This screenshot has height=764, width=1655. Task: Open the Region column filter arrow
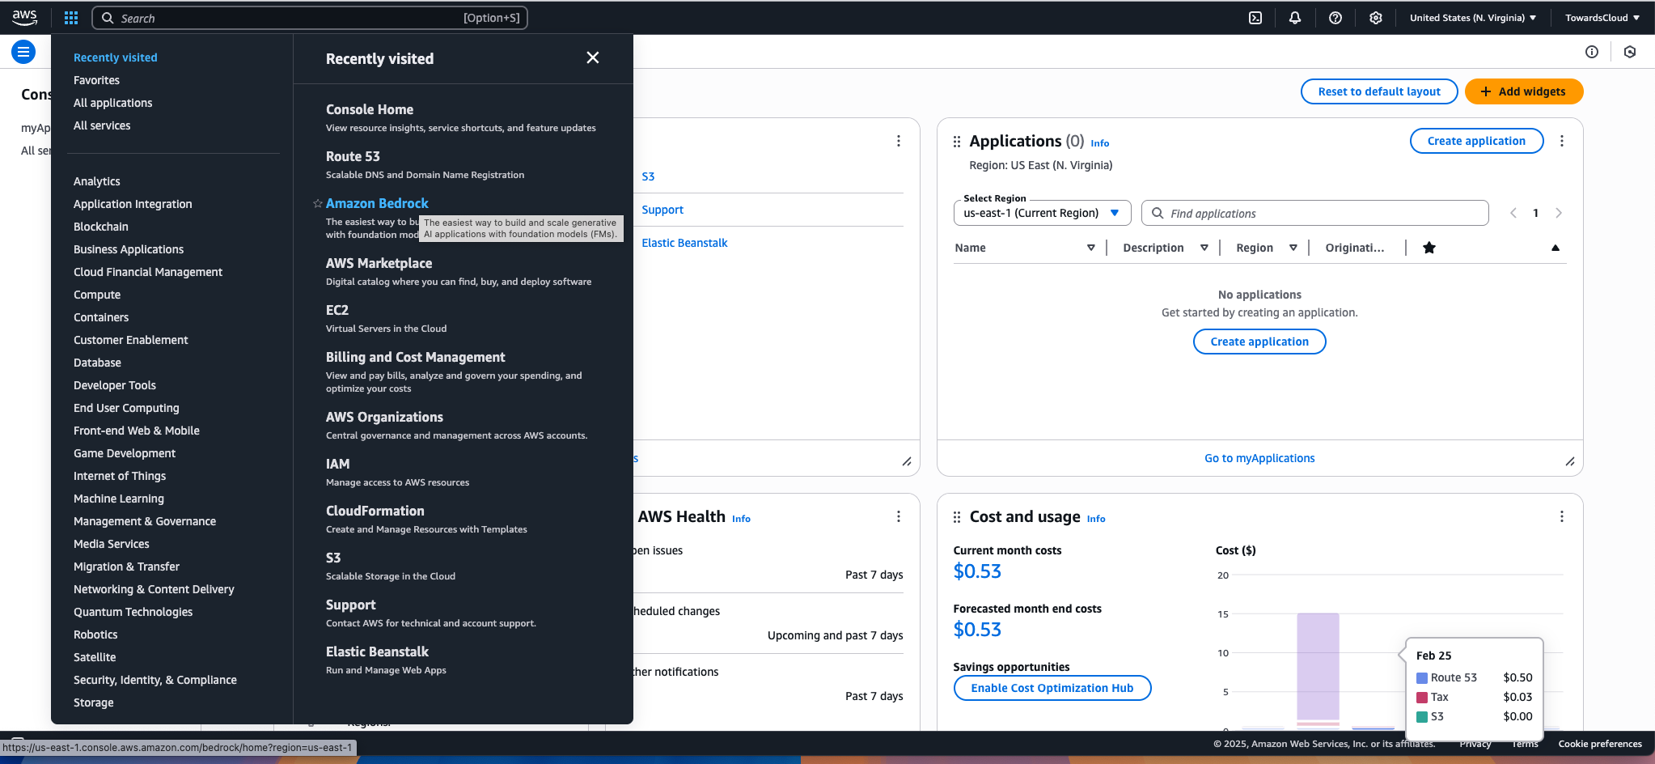1293,248
